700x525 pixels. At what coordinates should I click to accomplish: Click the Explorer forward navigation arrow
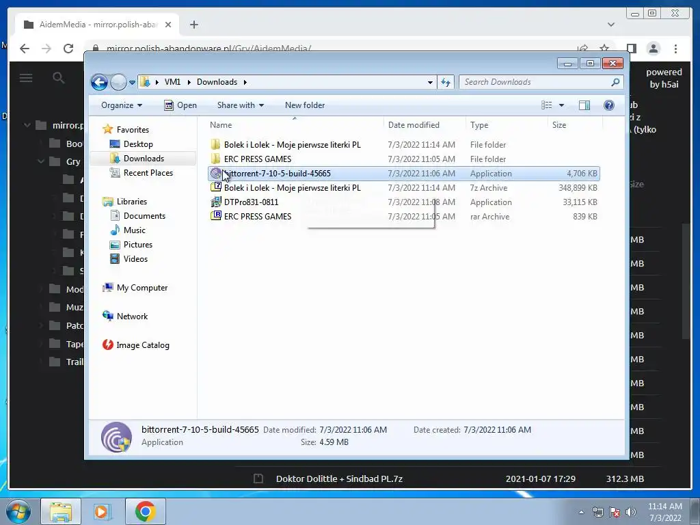[x=118, y=82]
